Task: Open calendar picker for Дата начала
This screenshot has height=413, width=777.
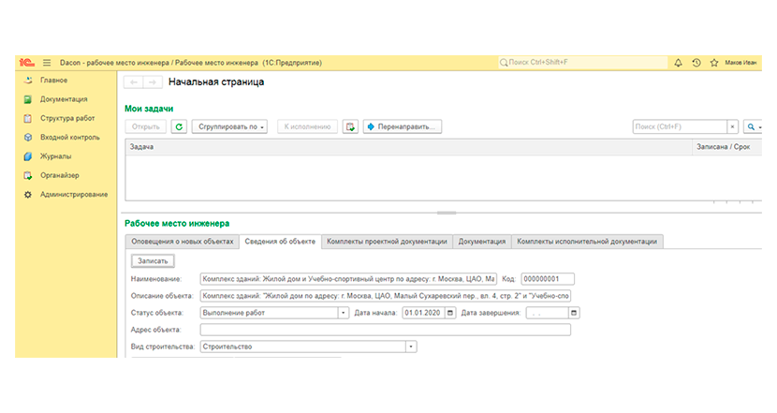Action: pos(450,313)
